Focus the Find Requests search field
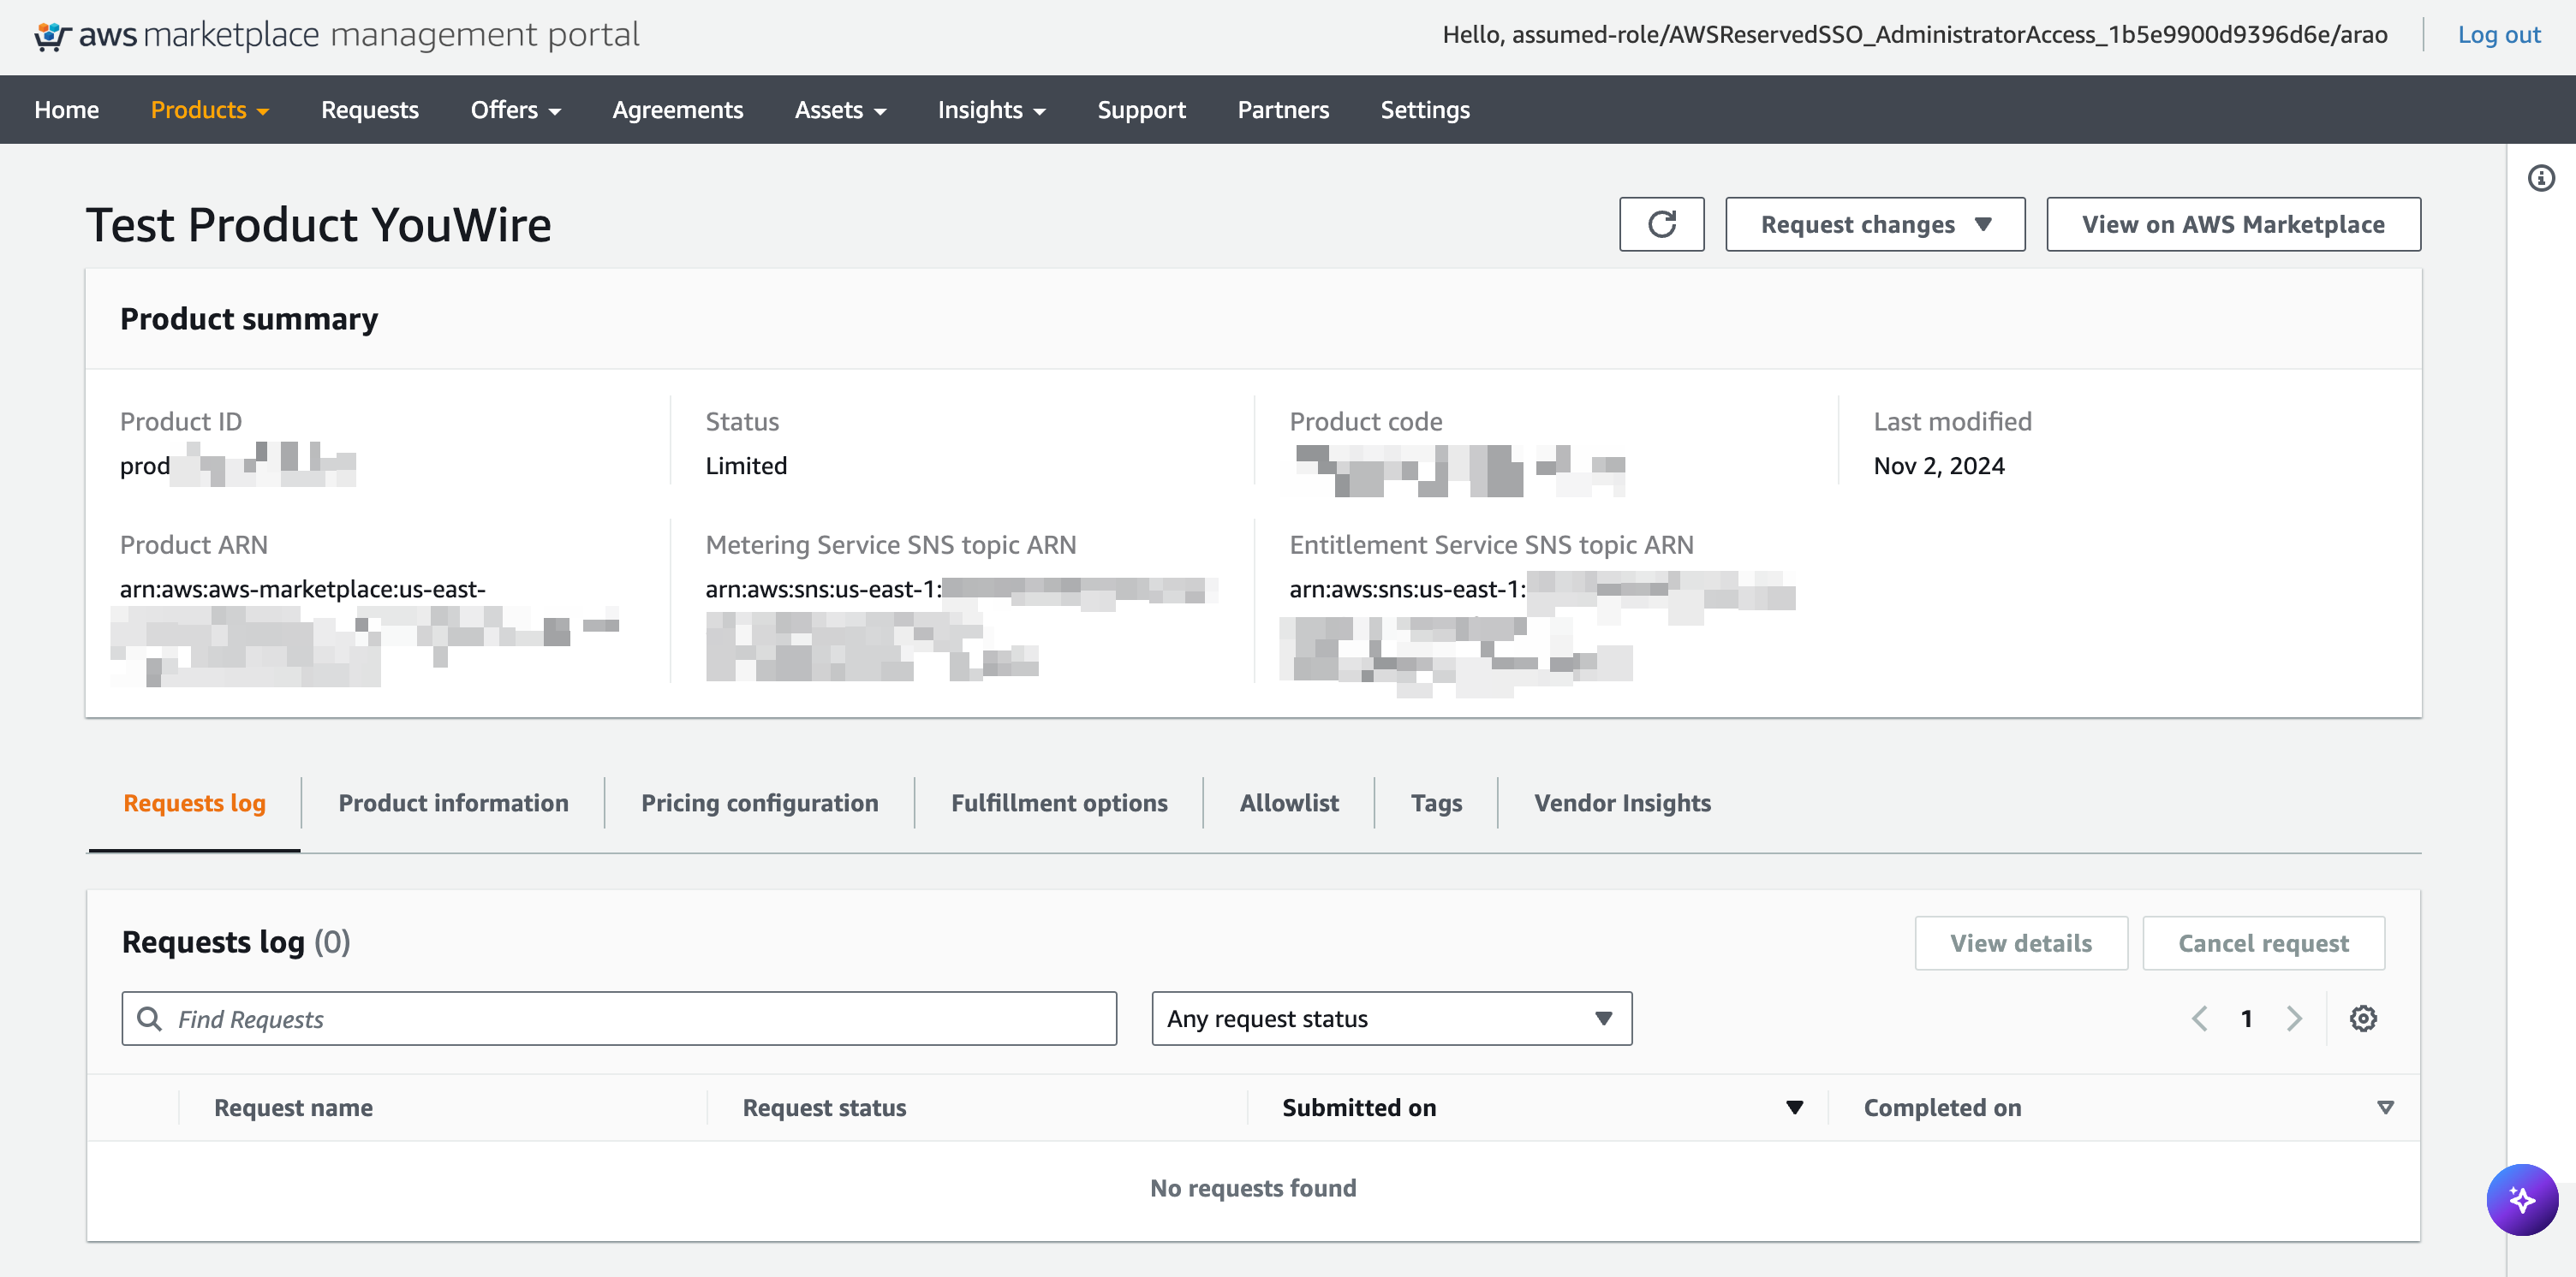2576x1277 pixels. 619,1019
